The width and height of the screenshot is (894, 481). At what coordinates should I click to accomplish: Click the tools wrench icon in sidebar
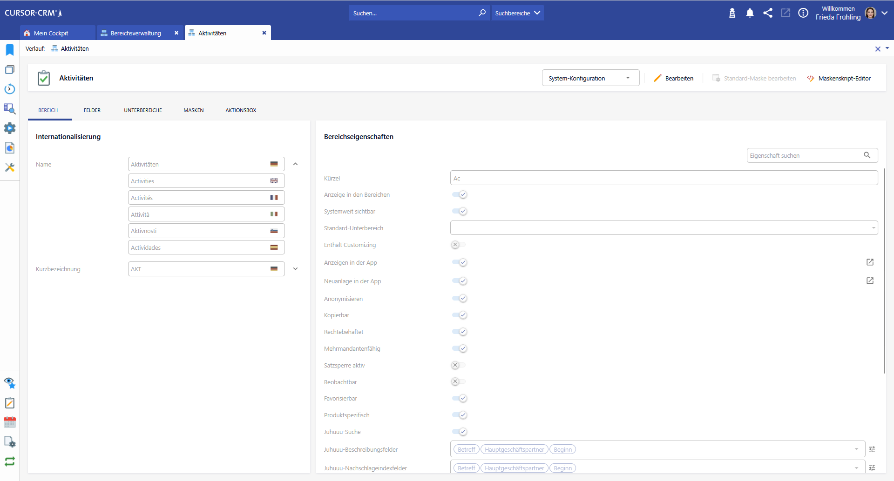10,167
